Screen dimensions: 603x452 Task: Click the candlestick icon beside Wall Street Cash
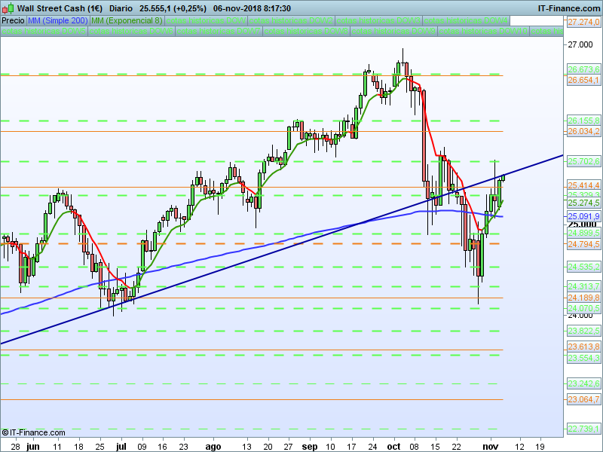tap(8, 8)
